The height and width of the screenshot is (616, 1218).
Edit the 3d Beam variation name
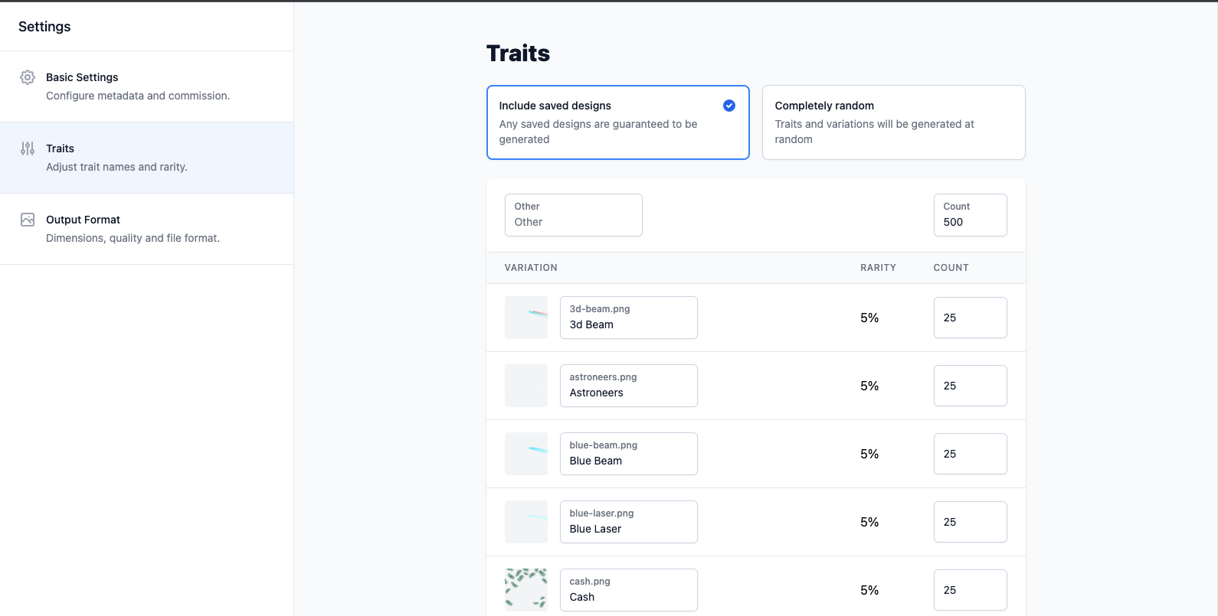(x=629, y=318)
